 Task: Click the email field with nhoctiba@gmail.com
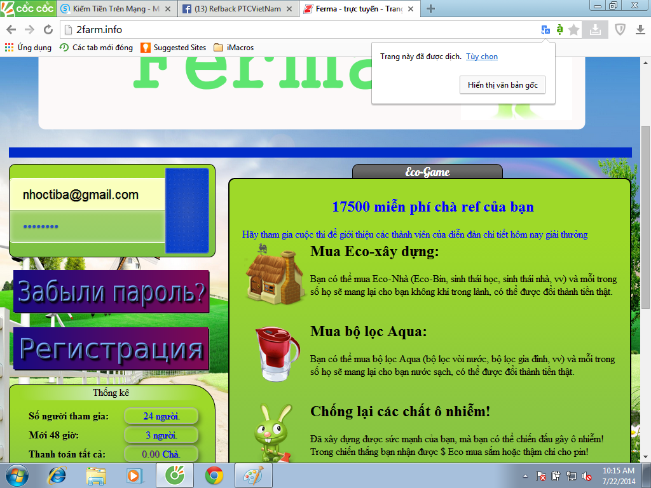(x=88, y=194)
